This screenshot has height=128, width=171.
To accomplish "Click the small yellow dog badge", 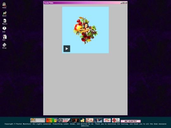I will click(x=83, y=120).
